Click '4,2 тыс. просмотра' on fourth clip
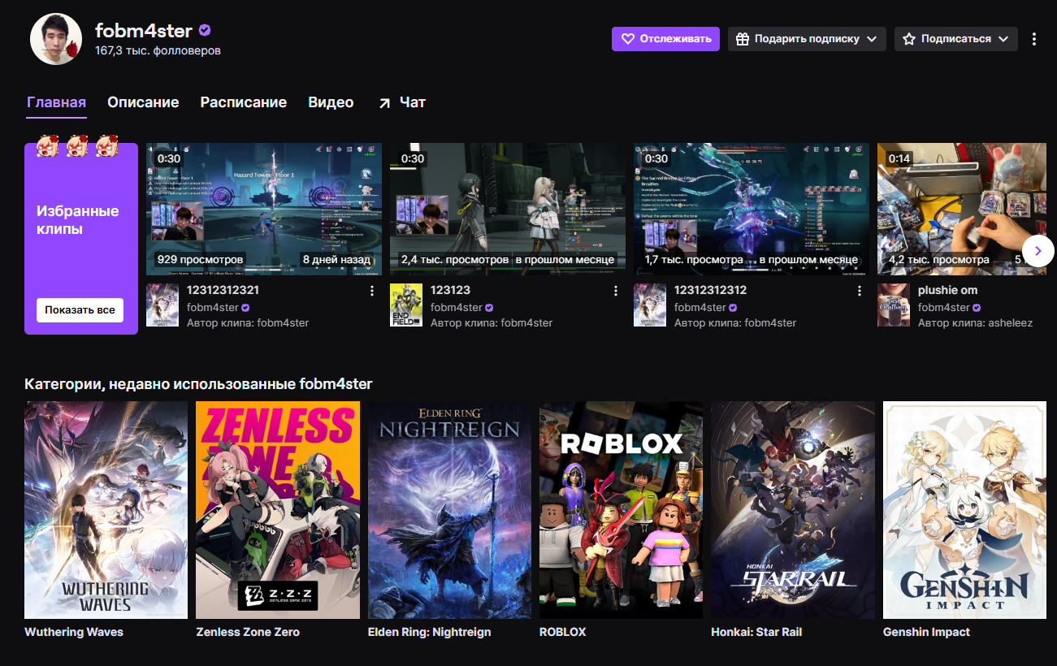 click(x=939, y=260)
